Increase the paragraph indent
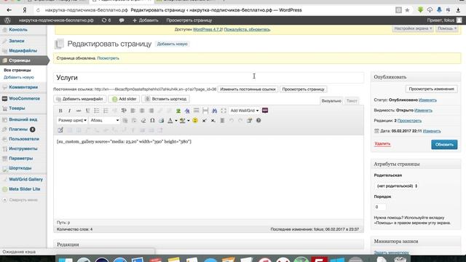 pyautogui.click(x=124, y=111)
